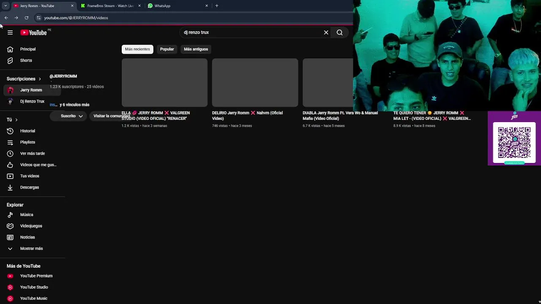Open YouTube Premium icon

point(10,276)
